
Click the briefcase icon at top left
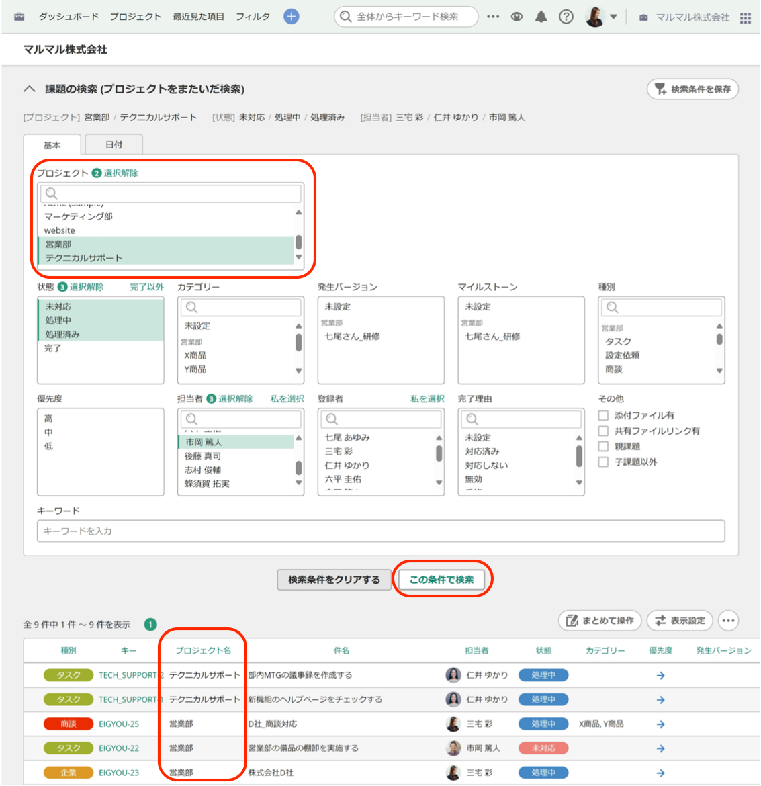(x=18, y=16)
